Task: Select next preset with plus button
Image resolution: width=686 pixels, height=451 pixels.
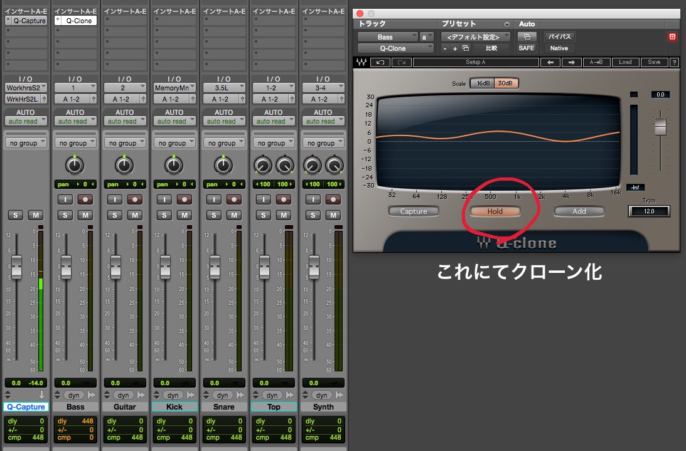Action: pyautogui.click(x=455, y=48)
